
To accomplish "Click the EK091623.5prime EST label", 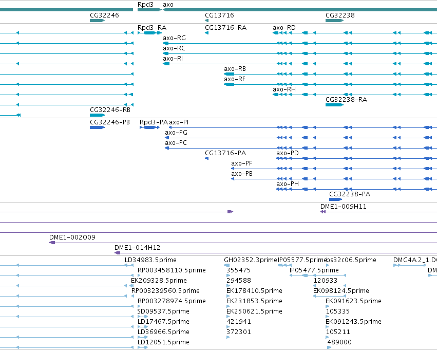I will (353, 301).
